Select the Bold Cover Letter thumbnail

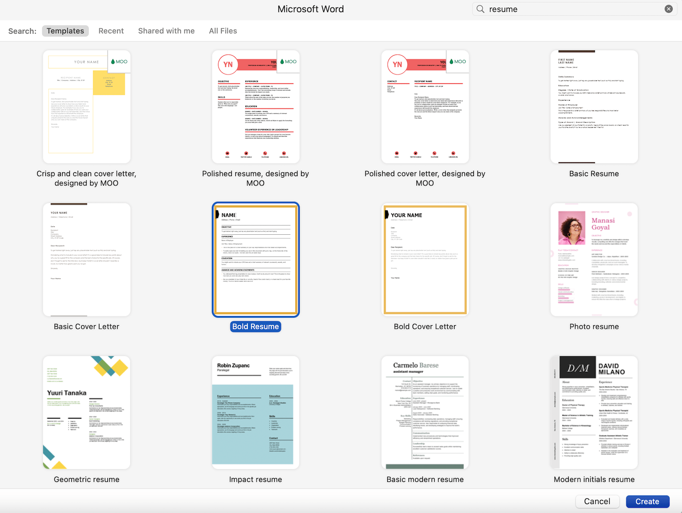pos(425,260)
